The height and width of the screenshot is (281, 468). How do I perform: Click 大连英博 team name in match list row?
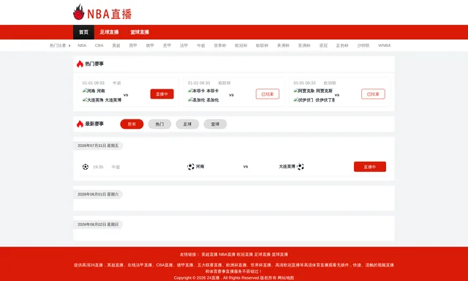click(287, 167)
